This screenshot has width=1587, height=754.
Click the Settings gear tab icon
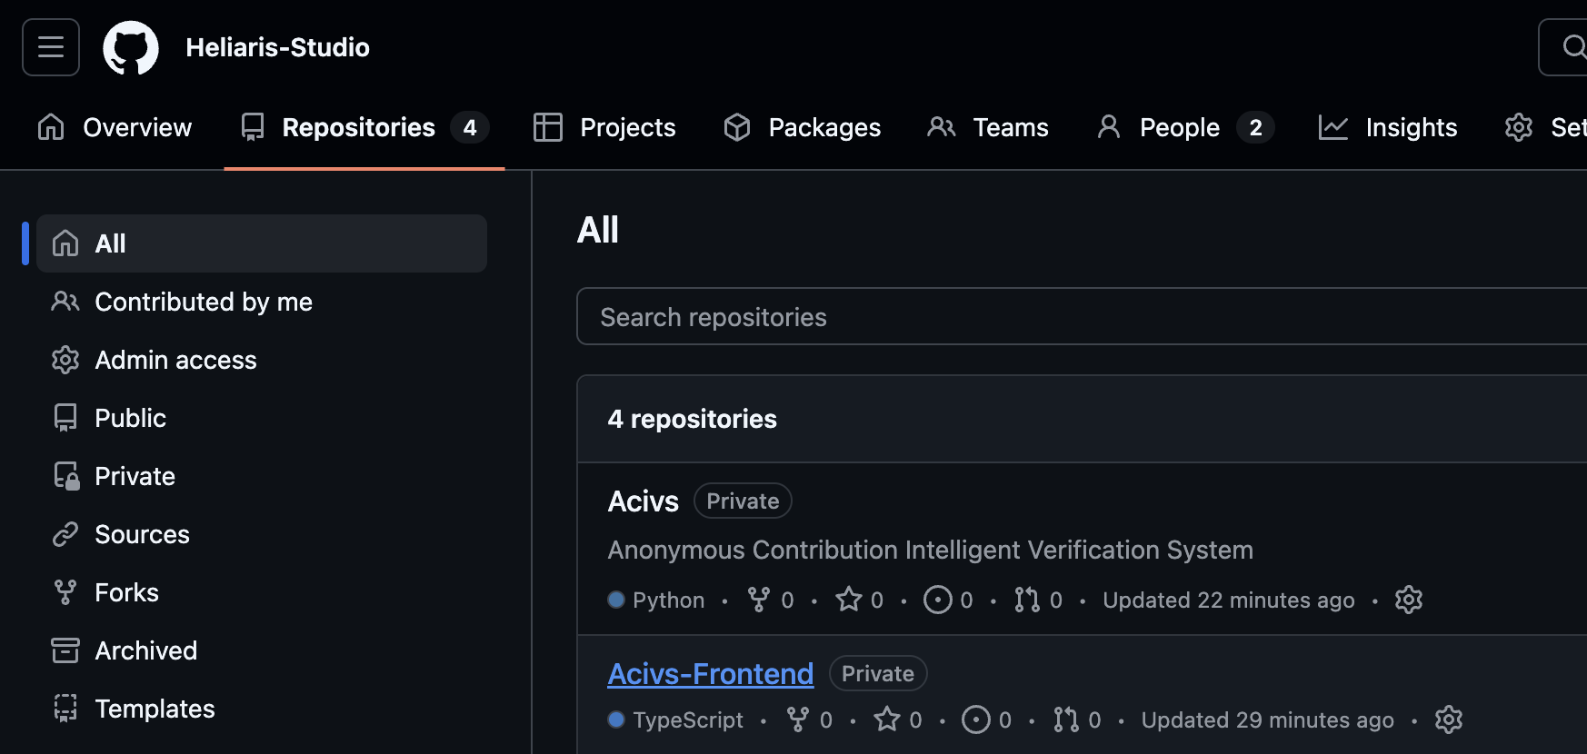click(1519, 127)
